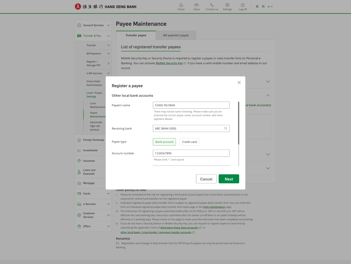Click the Contact us phone icon
The image size is (351, 264).
[x=212, y=5]
